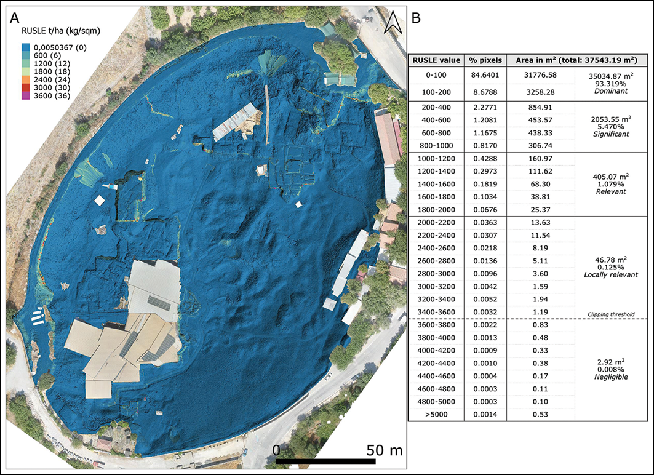Select the orange 2400 (24) legend swatch
The height and width of the screenshot is (475, 654).
tap(26, 79)
